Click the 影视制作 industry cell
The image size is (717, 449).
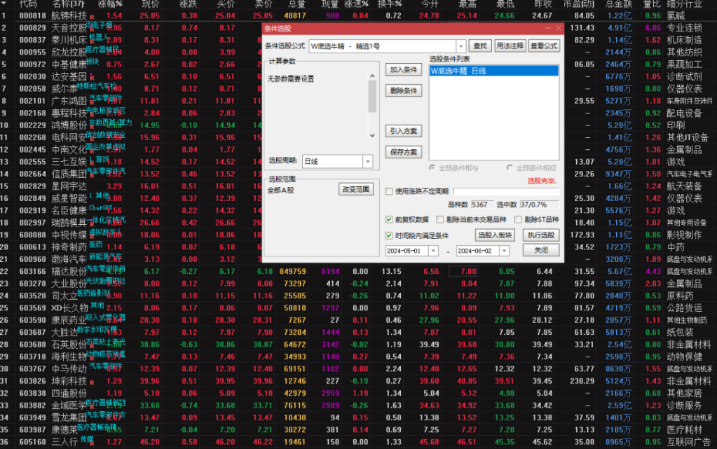pos(684,235)
